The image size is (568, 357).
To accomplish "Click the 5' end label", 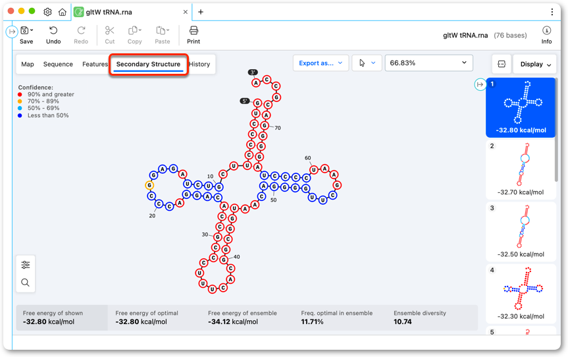I will (245, 101).
